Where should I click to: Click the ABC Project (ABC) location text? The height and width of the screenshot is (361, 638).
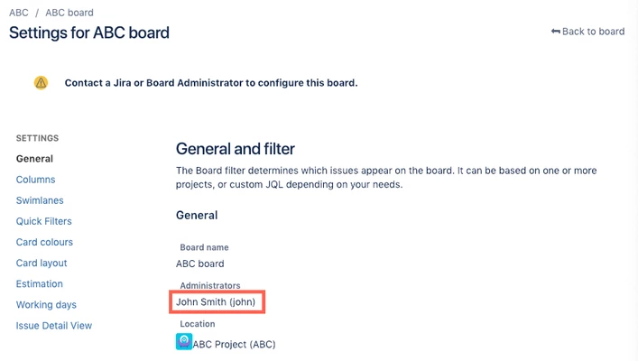234,344
